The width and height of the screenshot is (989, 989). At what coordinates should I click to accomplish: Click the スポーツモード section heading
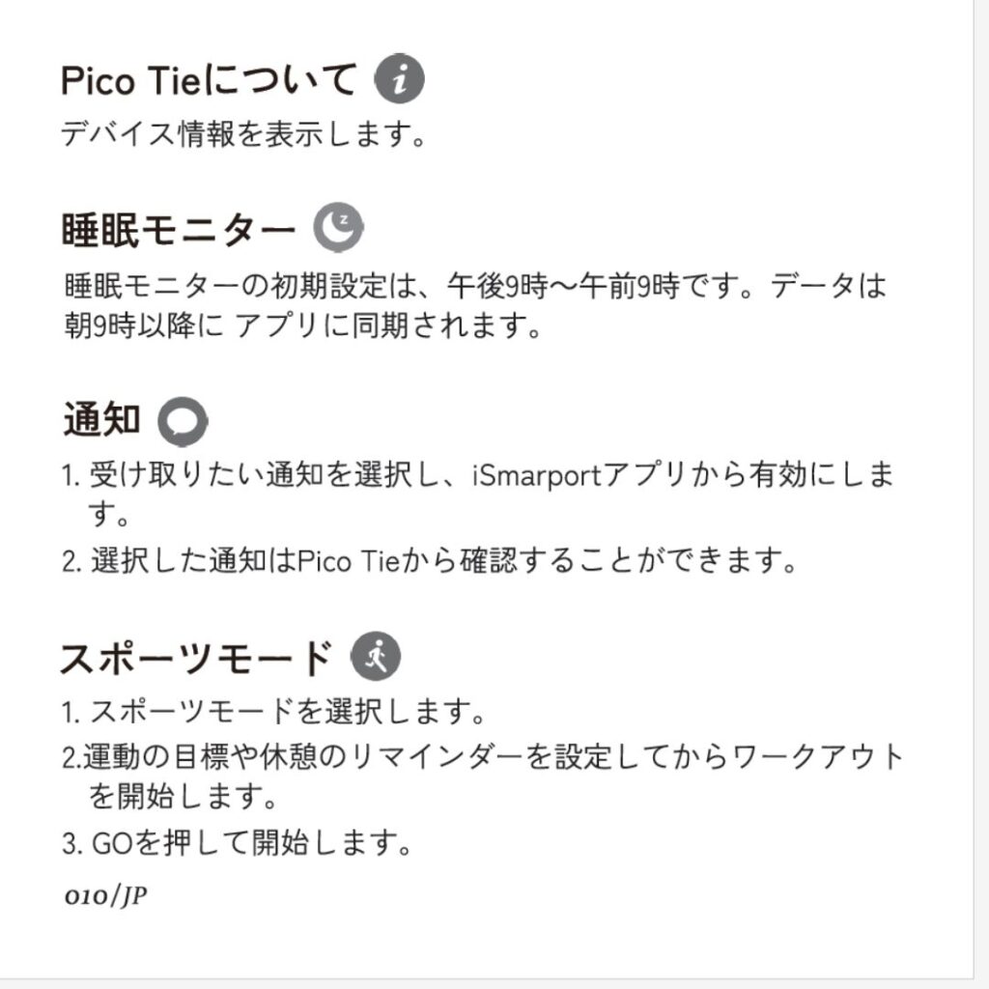(x=197, y=659)
